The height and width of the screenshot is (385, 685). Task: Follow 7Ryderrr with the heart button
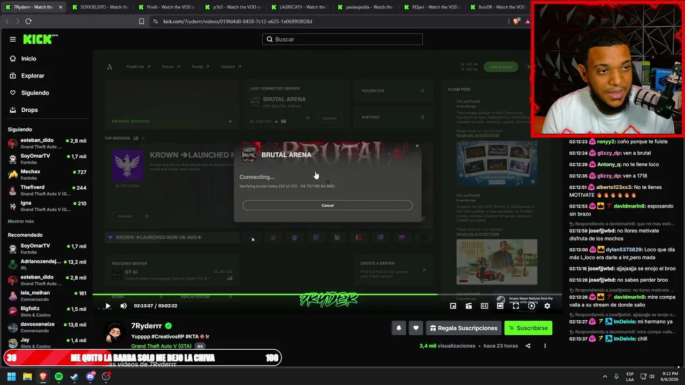tap(416, 328)
